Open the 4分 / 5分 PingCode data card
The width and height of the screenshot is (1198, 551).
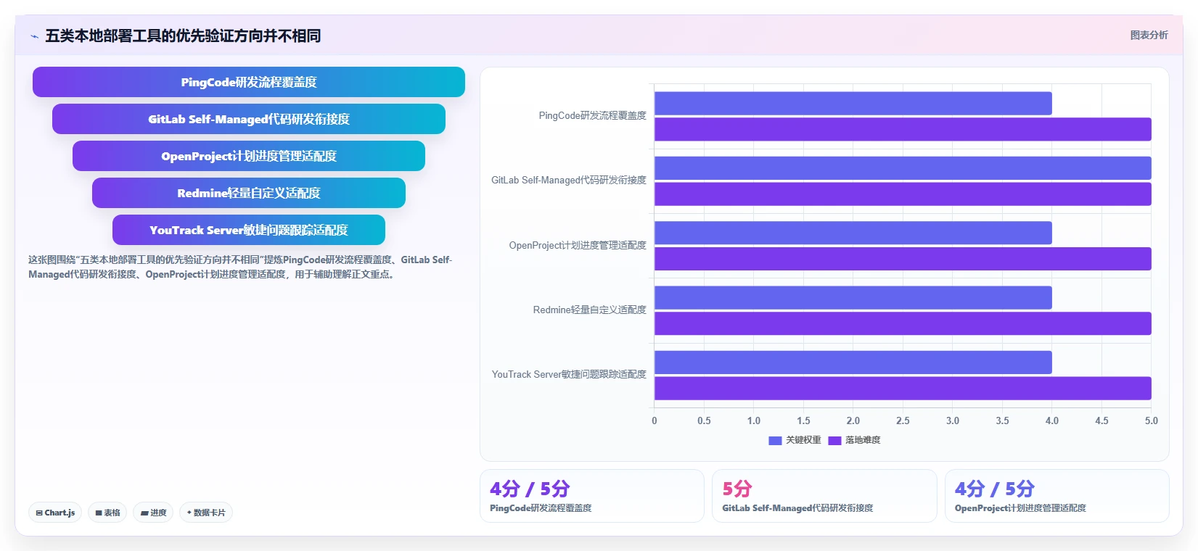pos(592,496)
